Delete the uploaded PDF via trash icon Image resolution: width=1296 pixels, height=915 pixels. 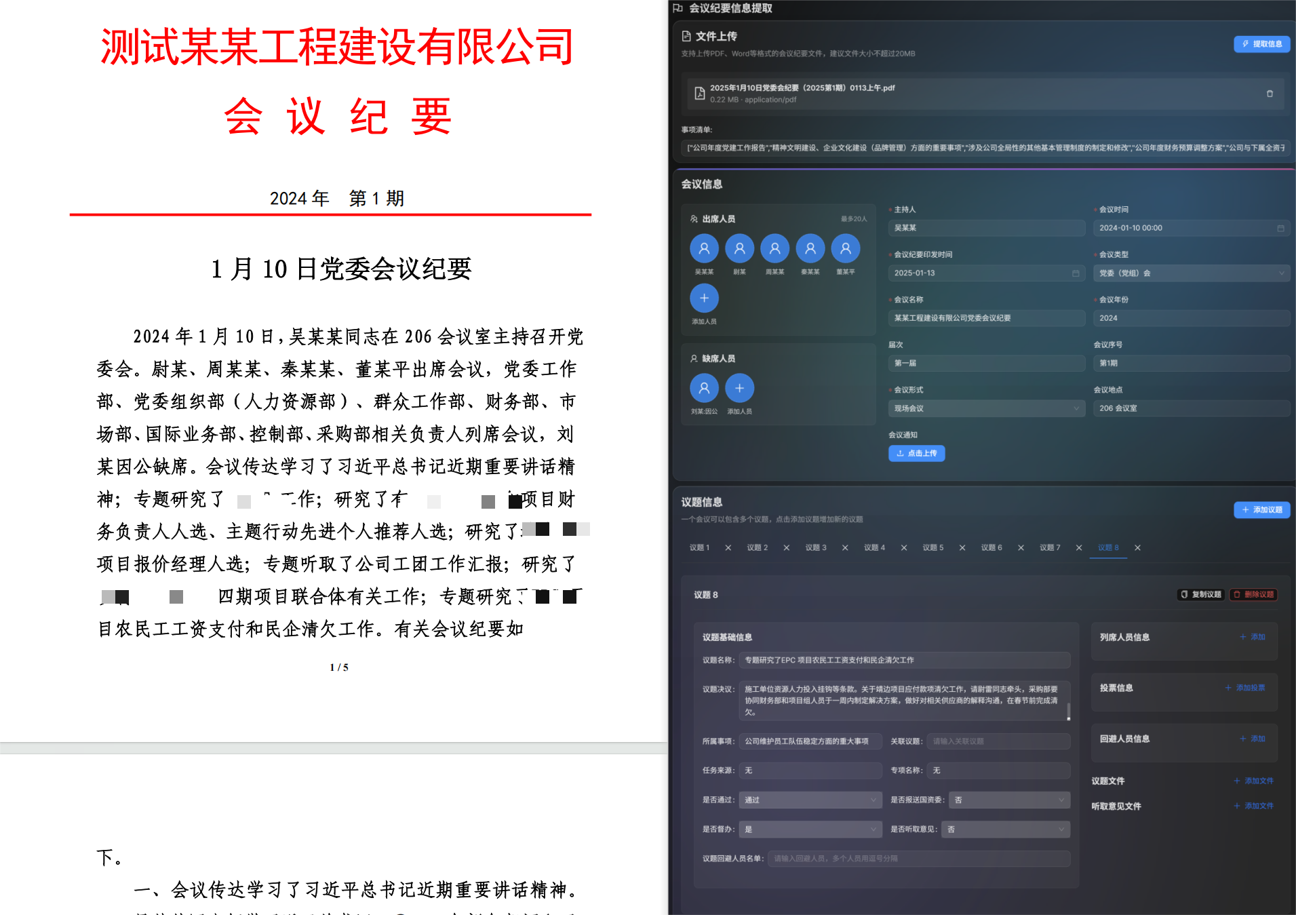pos(1270,94)
